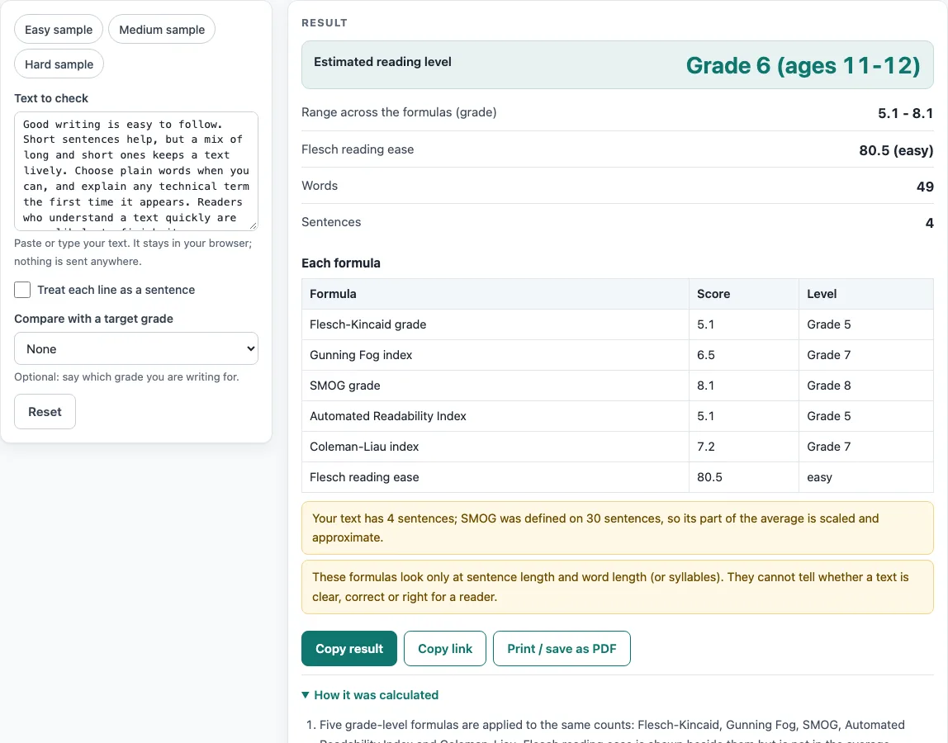The image size is (948, 743).
Task: Select Gunning Fog score 6.5
Action: 705,355
